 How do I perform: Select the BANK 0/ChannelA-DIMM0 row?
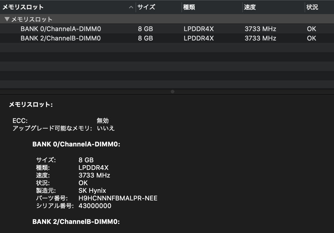pos(167,29)
